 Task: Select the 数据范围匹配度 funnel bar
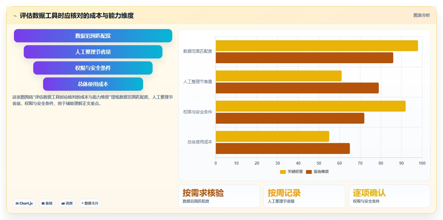[93, 36]
